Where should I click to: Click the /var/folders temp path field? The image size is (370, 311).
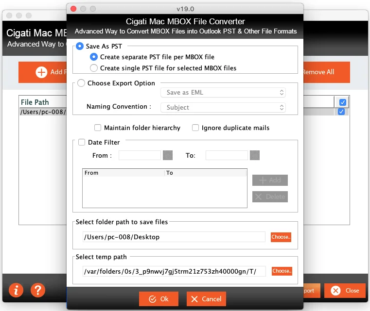[x=174, y=271]
